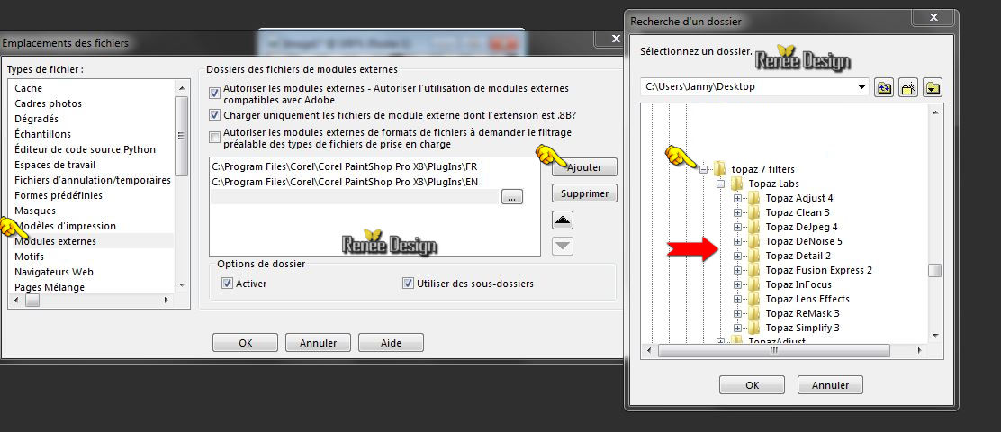Click the create new folder icon
1001x432 pixels.
[908, 88]
